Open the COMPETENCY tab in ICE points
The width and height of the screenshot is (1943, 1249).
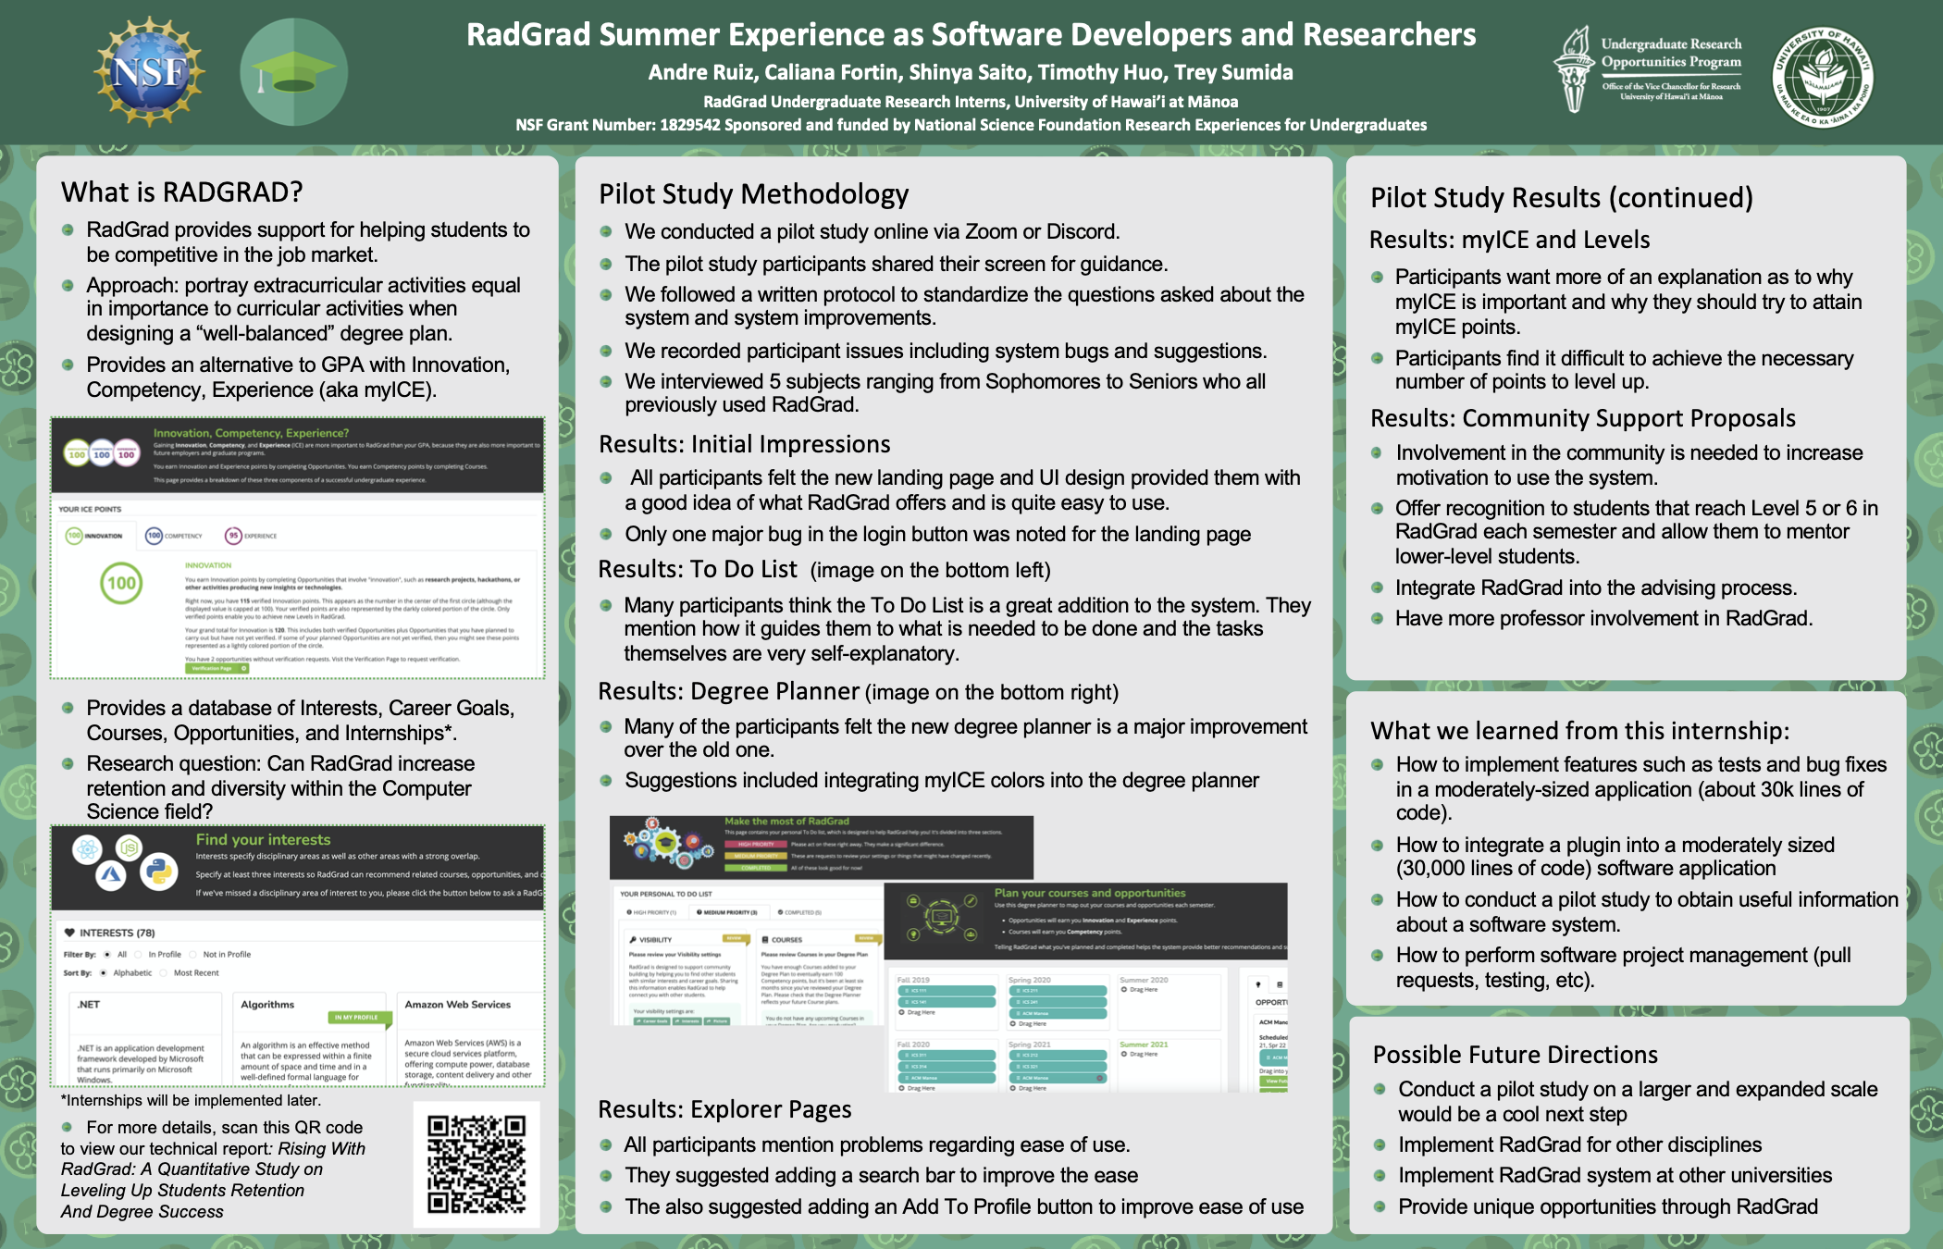point(174,536)
